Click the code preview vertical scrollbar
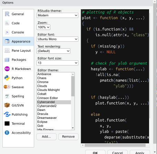 pyautogui.click(x=150, y=65)
